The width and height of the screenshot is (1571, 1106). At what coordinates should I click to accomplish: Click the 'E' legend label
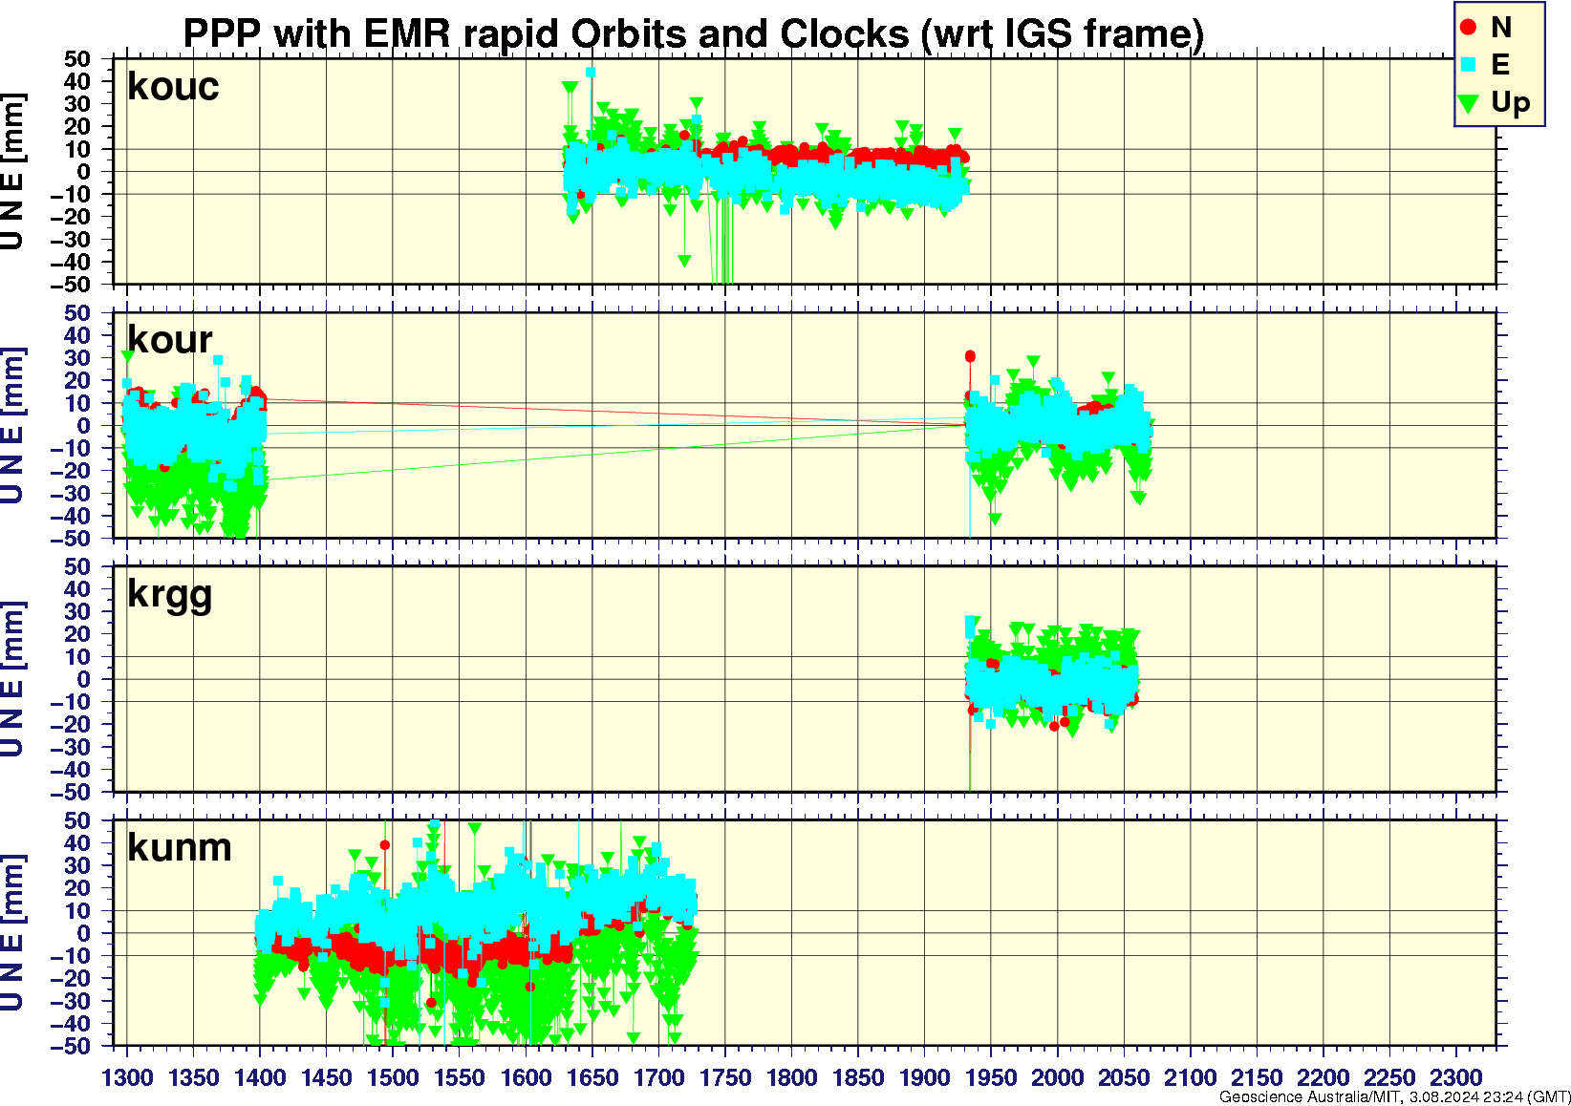(1500, 65)
